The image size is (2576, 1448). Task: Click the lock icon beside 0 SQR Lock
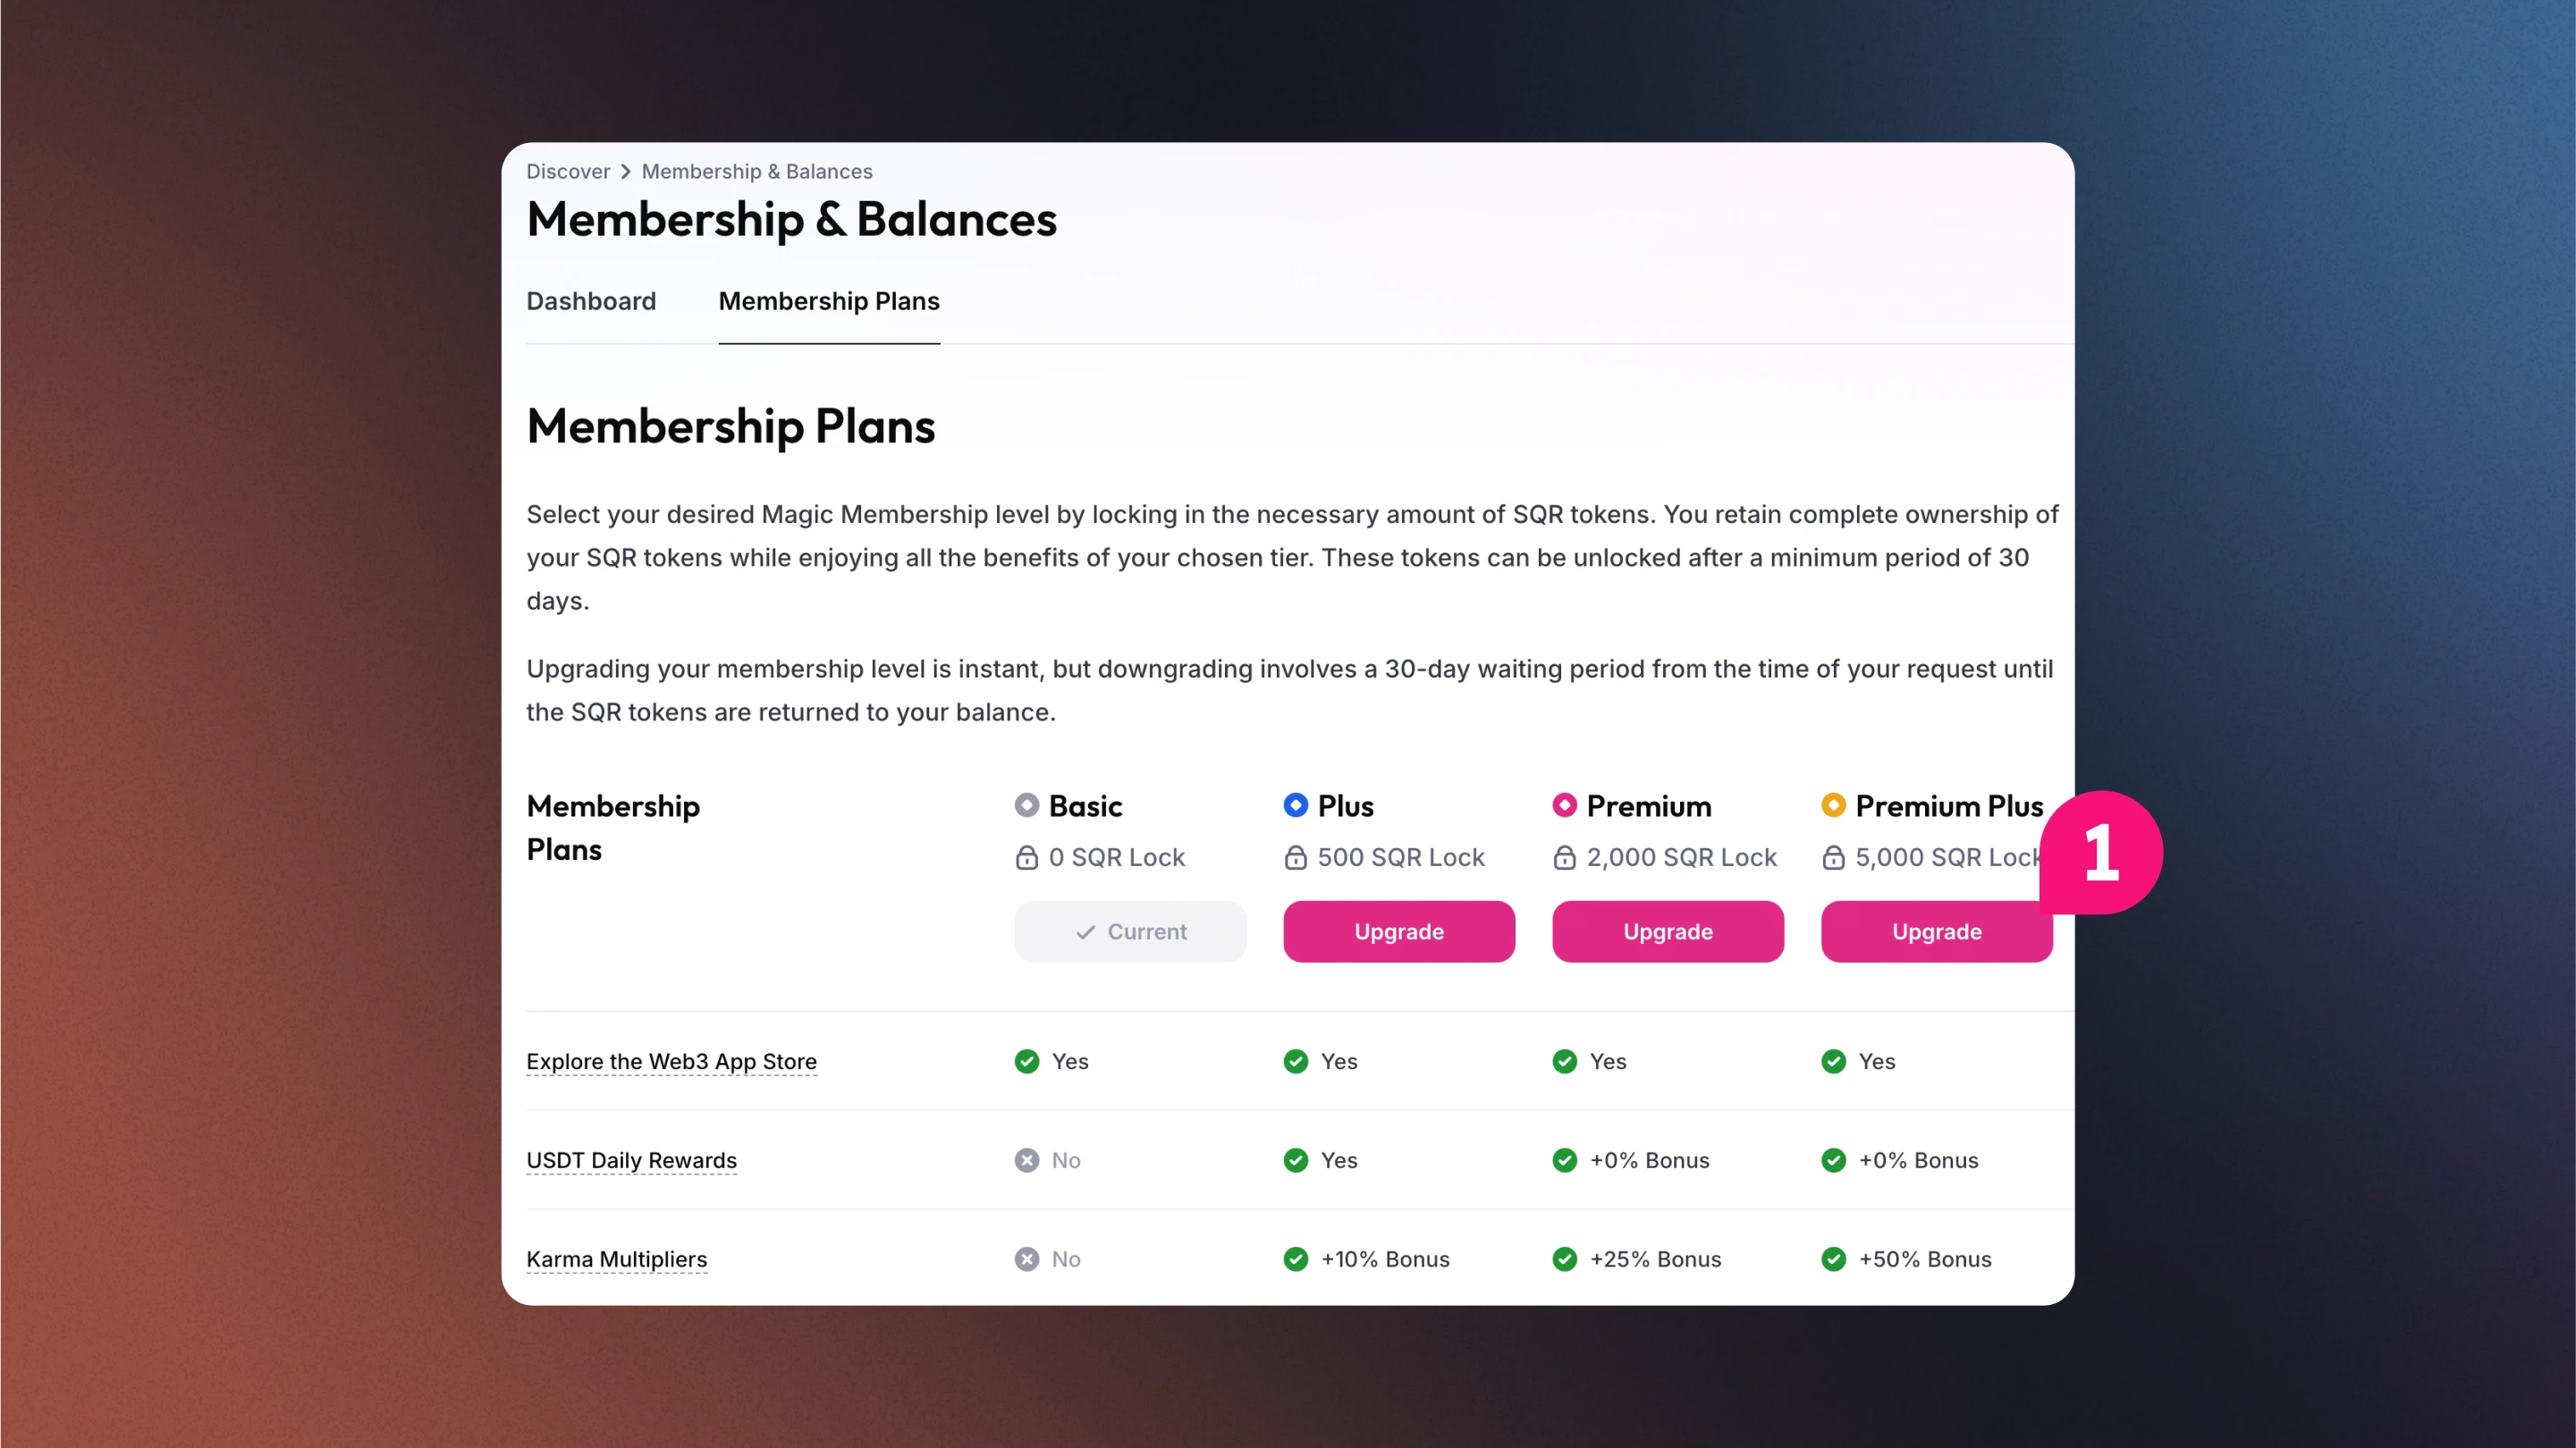(x=1026, y=857)
